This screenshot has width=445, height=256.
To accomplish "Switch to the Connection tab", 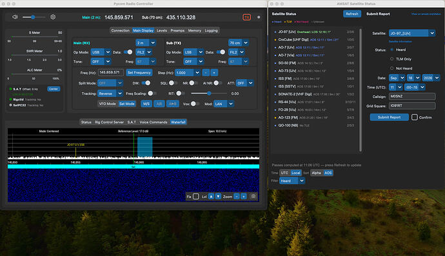I will coord(121,30).
